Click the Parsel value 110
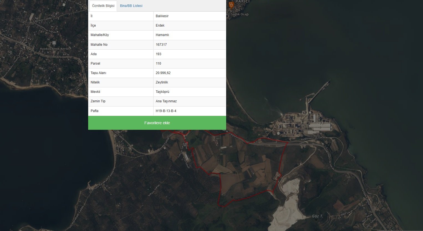The height and width of the screenshot is (231, 423). pos(158,64)
